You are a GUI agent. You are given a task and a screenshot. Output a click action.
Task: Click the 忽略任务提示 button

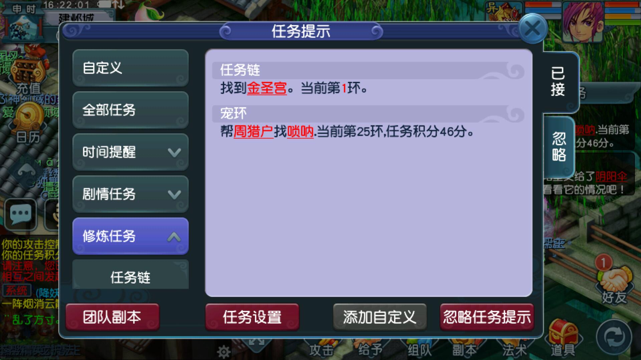(487, 317)
